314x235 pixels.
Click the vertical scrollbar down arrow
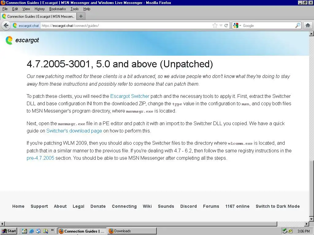coord(312,219)
